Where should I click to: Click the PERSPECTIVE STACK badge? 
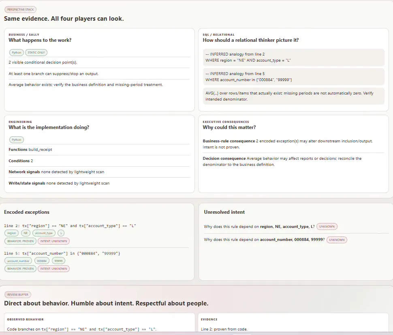click(21, 10)
